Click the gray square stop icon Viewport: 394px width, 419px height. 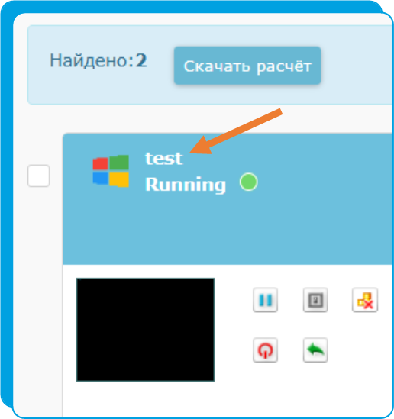315,300
